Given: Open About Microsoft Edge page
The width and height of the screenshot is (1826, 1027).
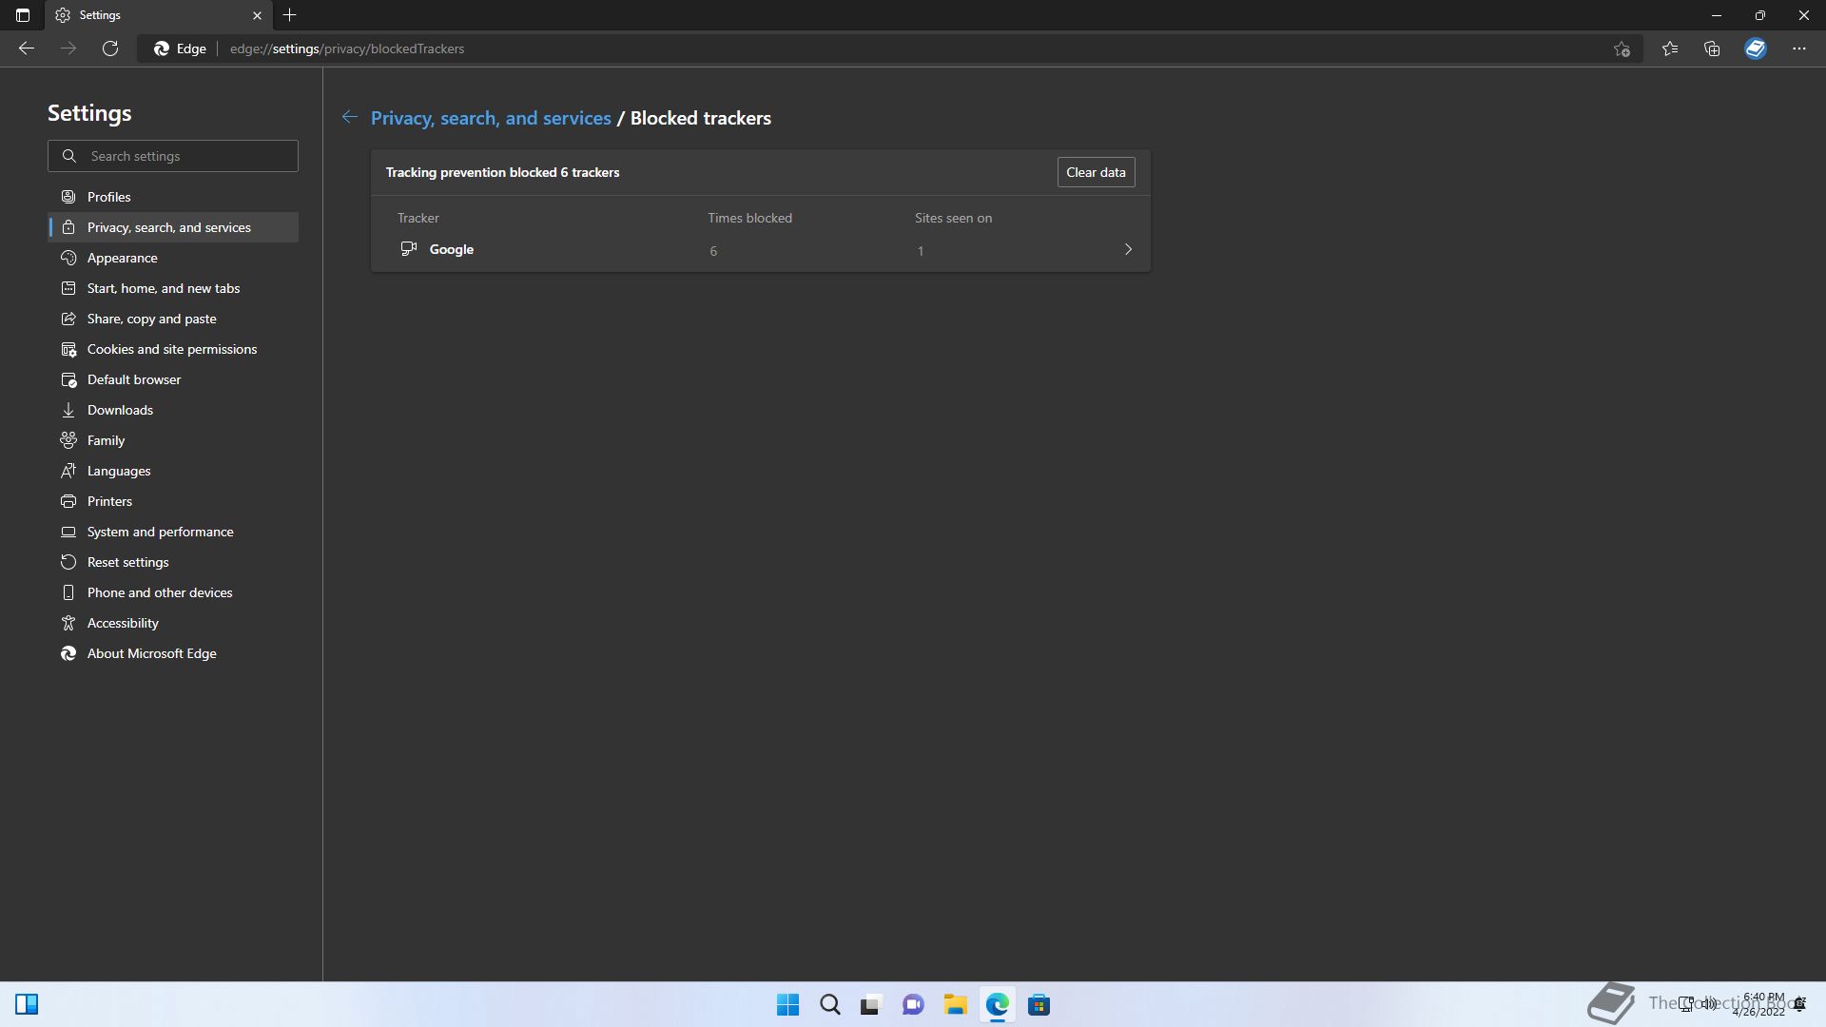Looking at the screenshot, I should (x=151, y=653).
